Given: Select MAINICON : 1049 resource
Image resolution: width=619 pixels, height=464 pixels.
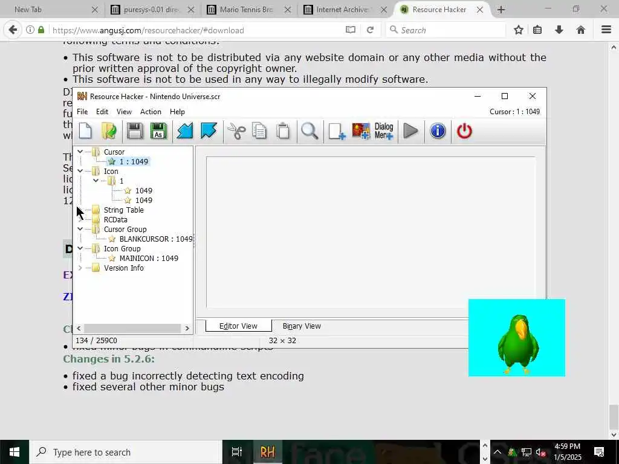Looking at the screenshot, I should click(x=149, y=258).
